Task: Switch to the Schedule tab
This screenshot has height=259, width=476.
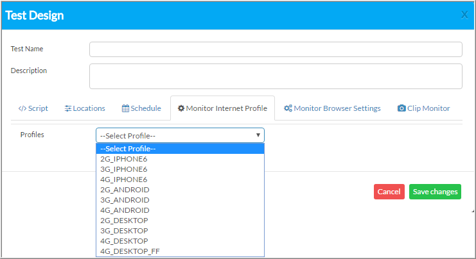Action: click(x=141, y=108)
